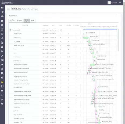Open the folder sidebar icon
This screenshot has height=124, width=125.
point(2,91)
